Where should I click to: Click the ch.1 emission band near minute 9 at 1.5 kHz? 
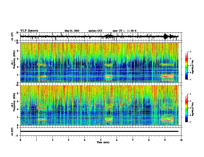(x=167, y=76)
